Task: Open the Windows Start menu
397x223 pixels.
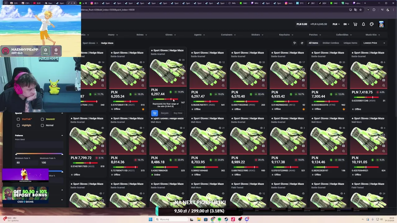Action: pyautogui.click(x=150, y=219)
